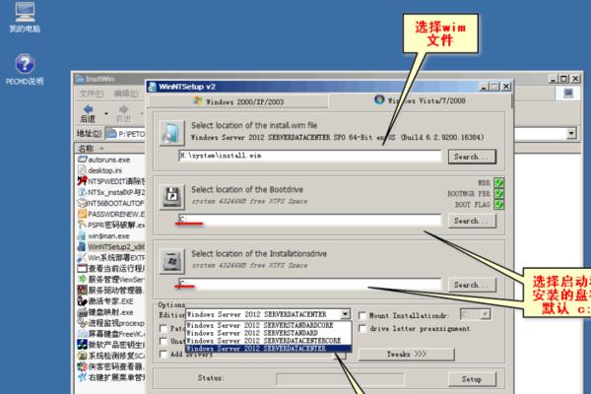This screenshot has height=394, width=591.
Task: Select 键盘映射.exe file icon
Action: click(82, 312)
